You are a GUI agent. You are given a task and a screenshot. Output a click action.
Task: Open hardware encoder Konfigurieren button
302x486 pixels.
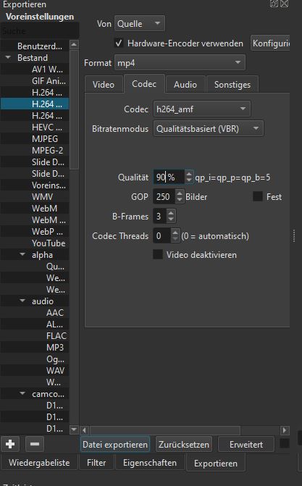[270, 43]
